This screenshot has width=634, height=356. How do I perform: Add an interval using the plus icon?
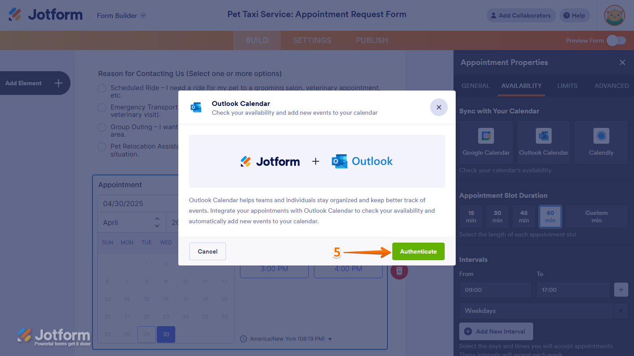click(621, 290)
